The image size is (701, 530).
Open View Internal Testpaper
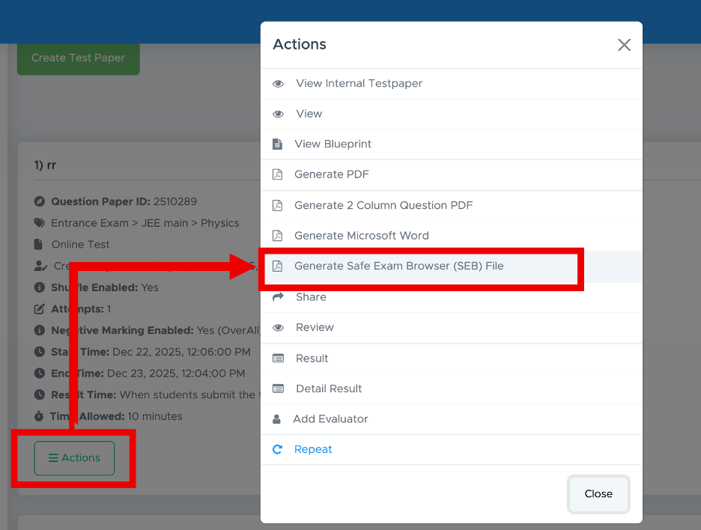point(451,84)
